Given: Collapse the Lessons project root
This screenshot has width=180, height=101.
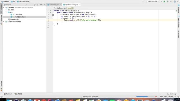Looking at the screenshot, I should point(4,8).
